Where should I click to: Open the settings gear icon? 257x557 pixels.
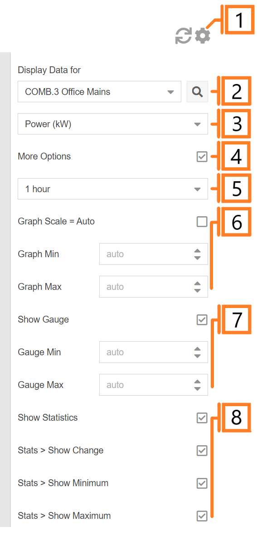click(203, 36)
